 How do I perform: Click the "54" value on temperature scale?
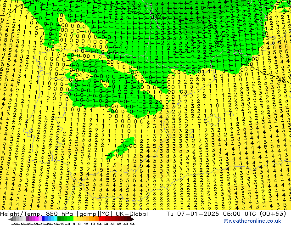click(132, 224)
